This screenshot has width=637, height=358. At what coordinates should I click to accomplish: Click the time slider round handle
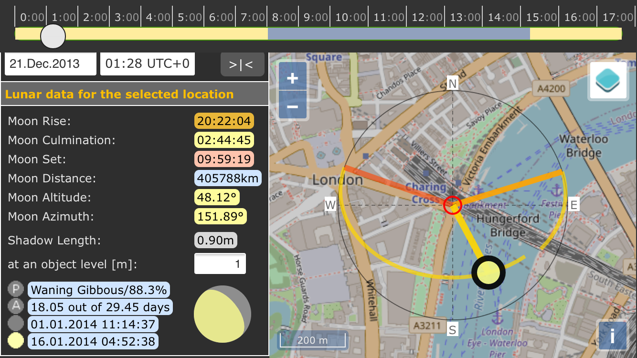point(53,36)
